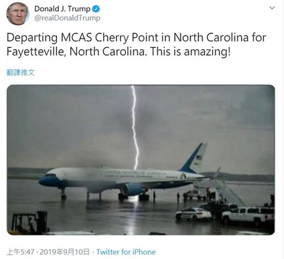
Task: Open the tweet options chevron menu
Action: 272,8
